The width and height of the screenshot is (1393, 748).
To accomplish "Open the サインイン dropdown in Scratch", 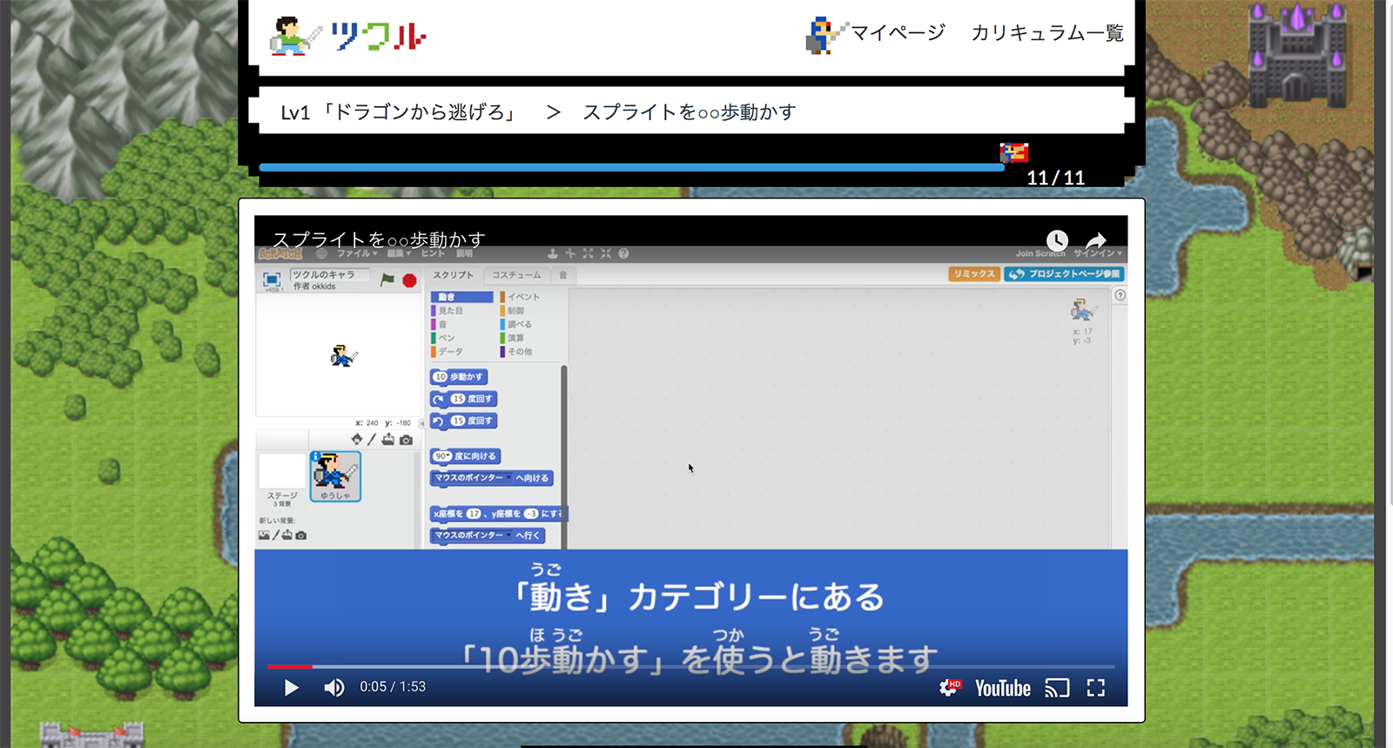I will click(1098, 253).
